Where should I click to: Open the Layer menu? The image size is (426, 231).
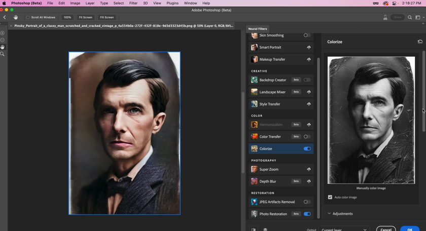tap(90, 3)
